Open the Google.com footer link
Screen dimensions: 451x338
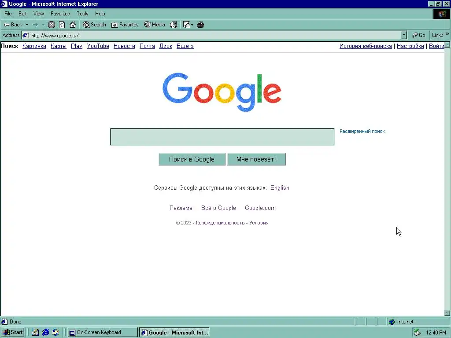click(260, 208)
